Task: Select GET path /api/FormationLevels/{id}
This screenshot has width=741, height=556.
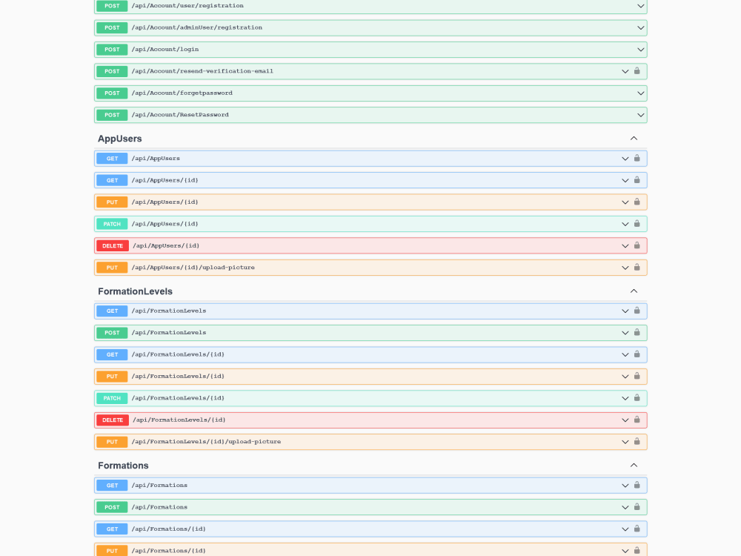Action: [178, 354]
